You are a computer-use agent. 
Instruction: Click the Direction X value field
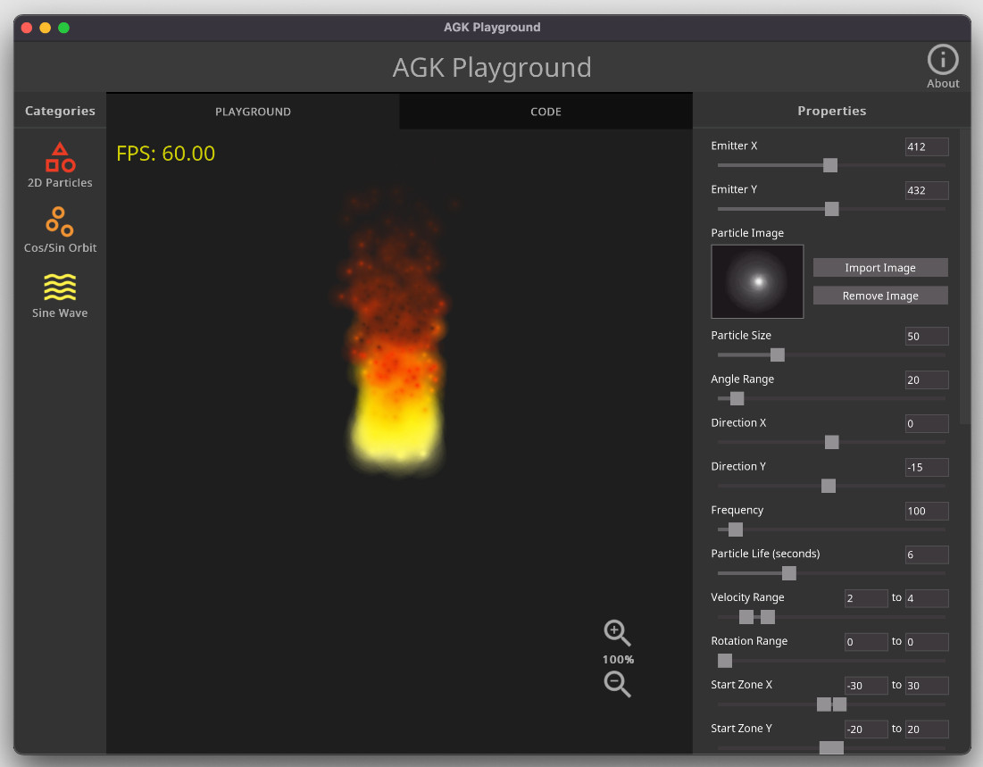point(926,423)
